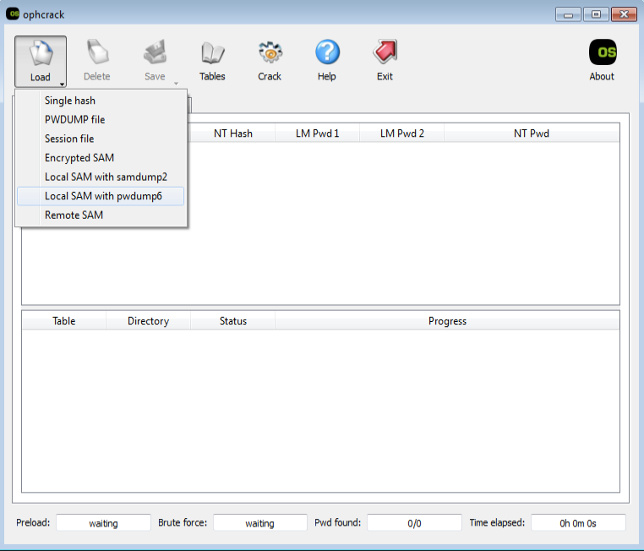Start cracking with the Crack icon
The width and height of the screenshot is (644, 551).
(x=270, y=54)
